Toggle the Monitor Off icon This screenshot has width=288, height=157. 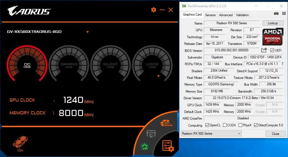pyautogui.click(x=151, y=133)
